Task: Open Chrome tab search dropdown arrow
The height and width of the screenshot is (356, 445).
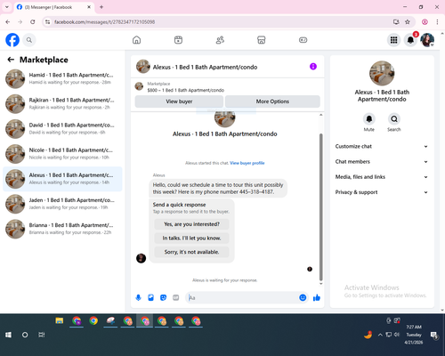Action: coord(7,7)
